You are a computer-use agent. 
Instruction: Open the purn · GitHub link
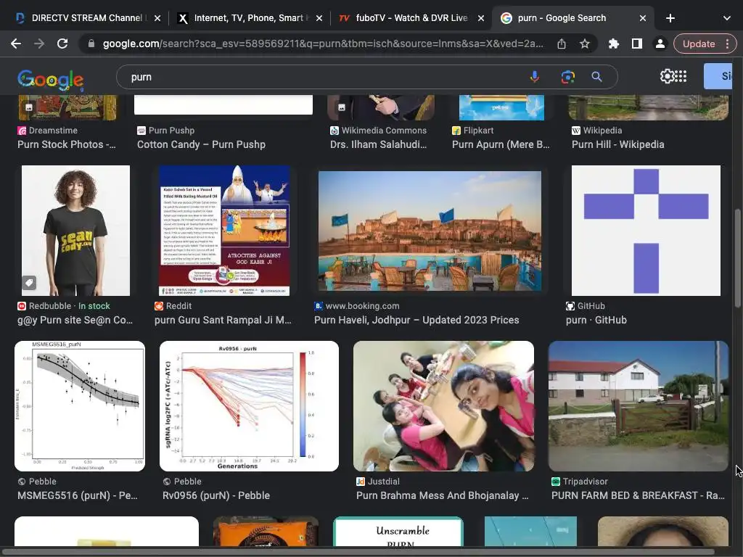click(596, 320)
